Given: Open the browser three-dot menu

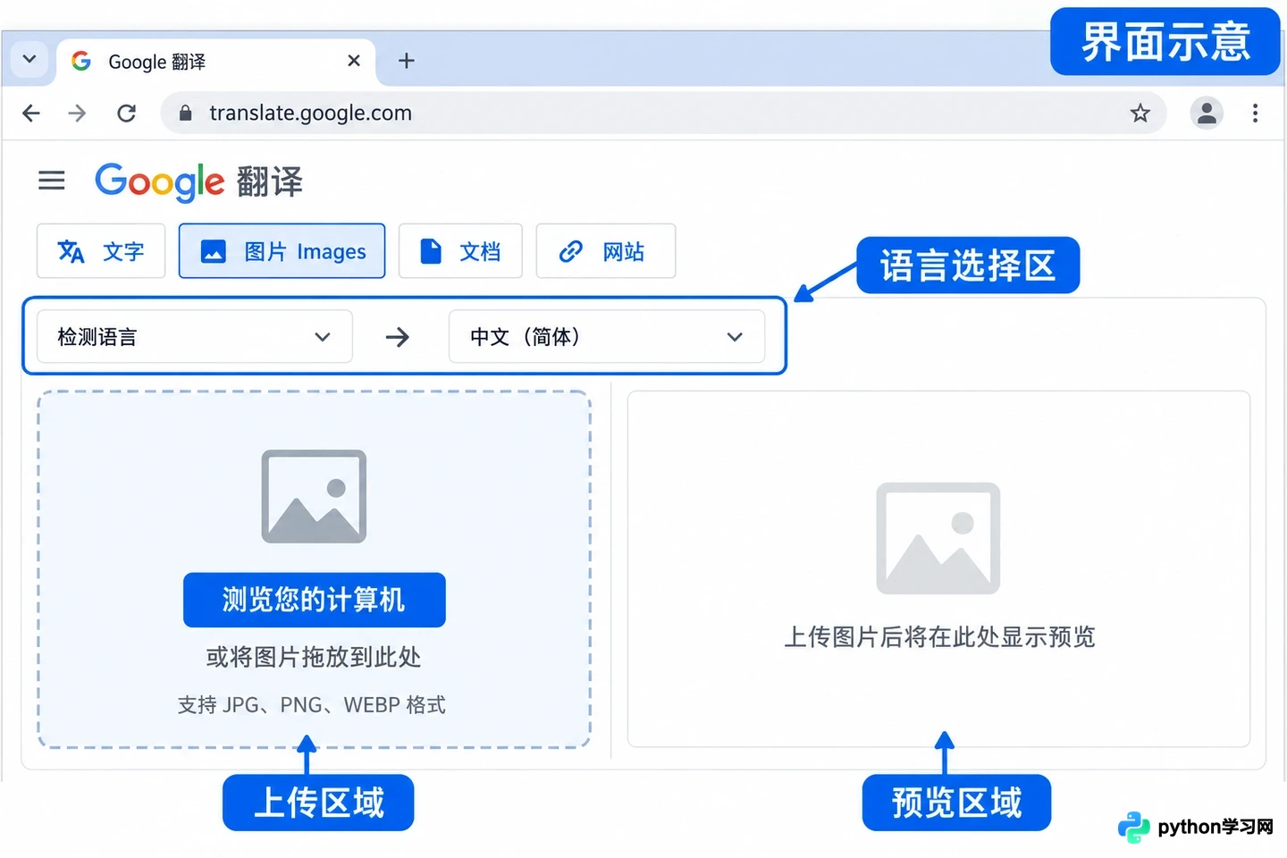Looking at the screenshot, I should 1256,114.
